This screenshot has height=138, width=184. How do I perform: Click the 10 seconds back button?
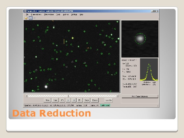pyautogui.click(x=47, y=100)
